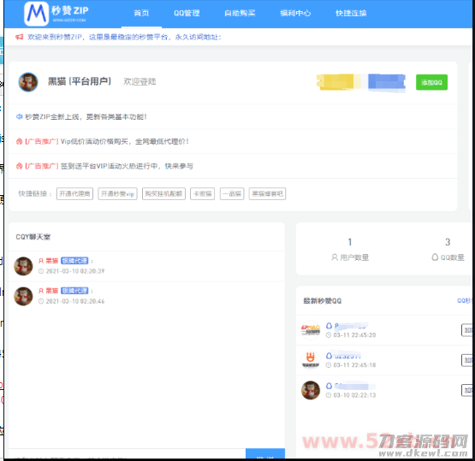Click the blue badge beside 添加QQ
475x461 pixels.
[x=387, y=82]
